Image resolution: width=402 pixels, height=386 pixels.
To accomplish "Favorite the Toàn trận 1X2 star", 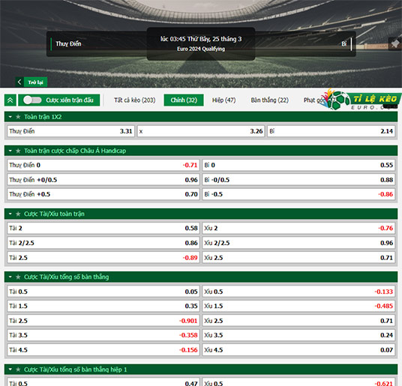I will coord(18,117).
